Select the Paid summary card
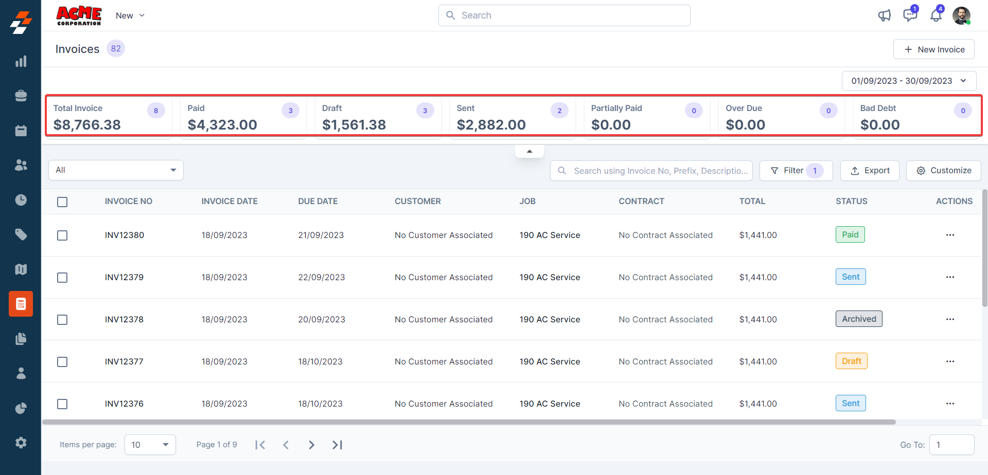 tap(243, 117)
